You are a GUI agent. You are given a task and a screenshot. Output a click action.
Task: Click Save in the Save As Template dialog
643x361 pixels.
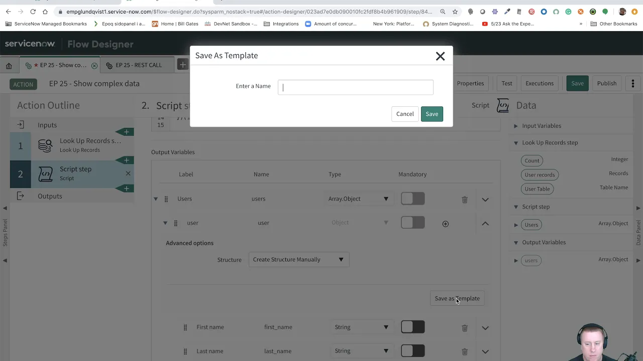point(432,114)
